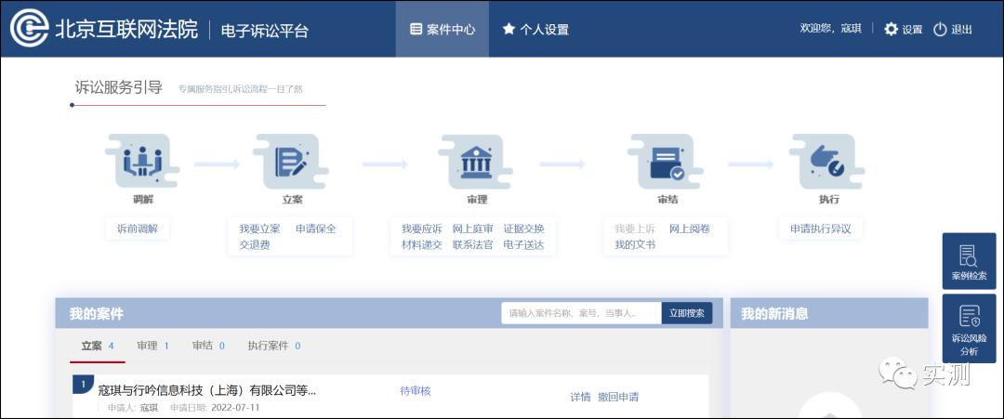Image resolution: width=1004 pixels, height=419 pixels.
Task: Switch to the 执行案件 0 tab
Action: point(274,347)
